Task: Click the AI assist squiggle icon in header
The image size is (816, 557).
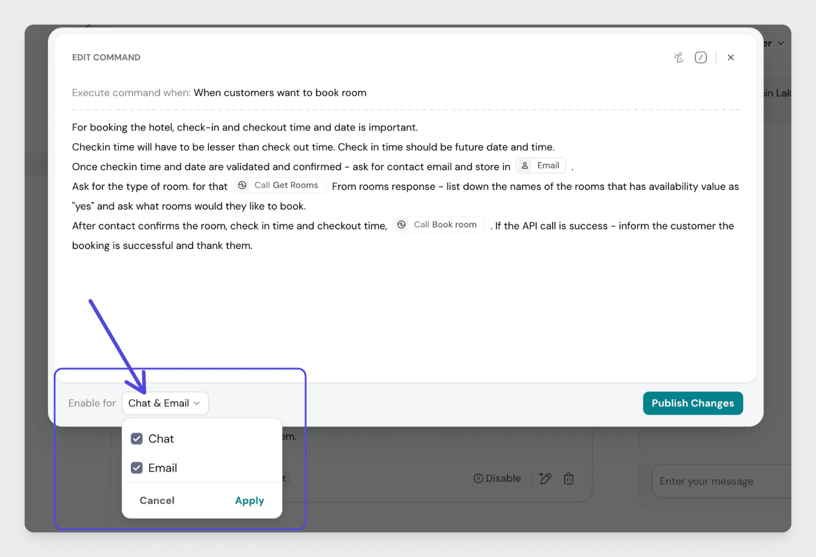Action: 679,58
